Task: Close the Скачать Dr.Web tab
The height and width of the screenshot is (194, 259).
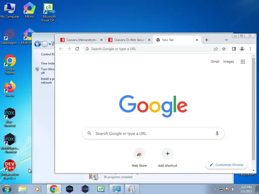Action: (x=149, y=40)
